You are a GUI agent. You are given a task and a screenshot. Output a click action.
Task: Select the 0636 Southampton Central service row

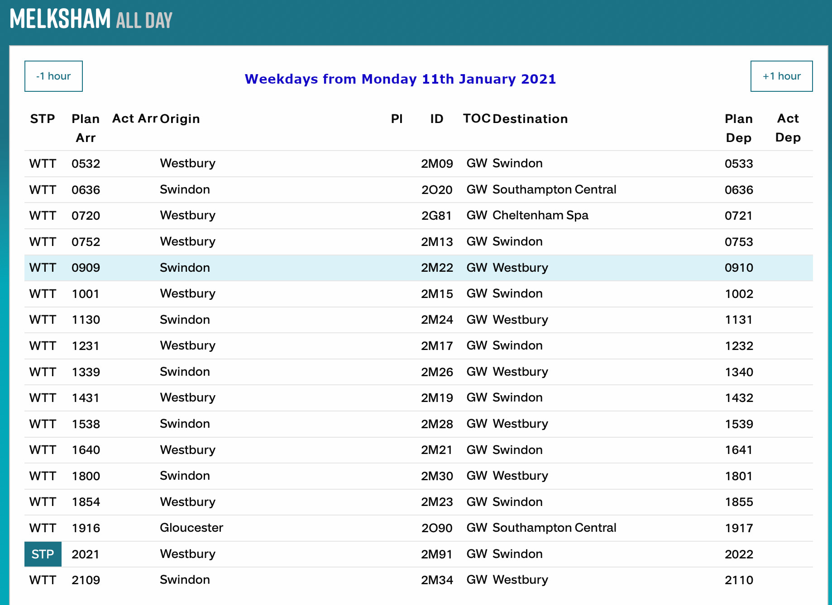(418, 190)
